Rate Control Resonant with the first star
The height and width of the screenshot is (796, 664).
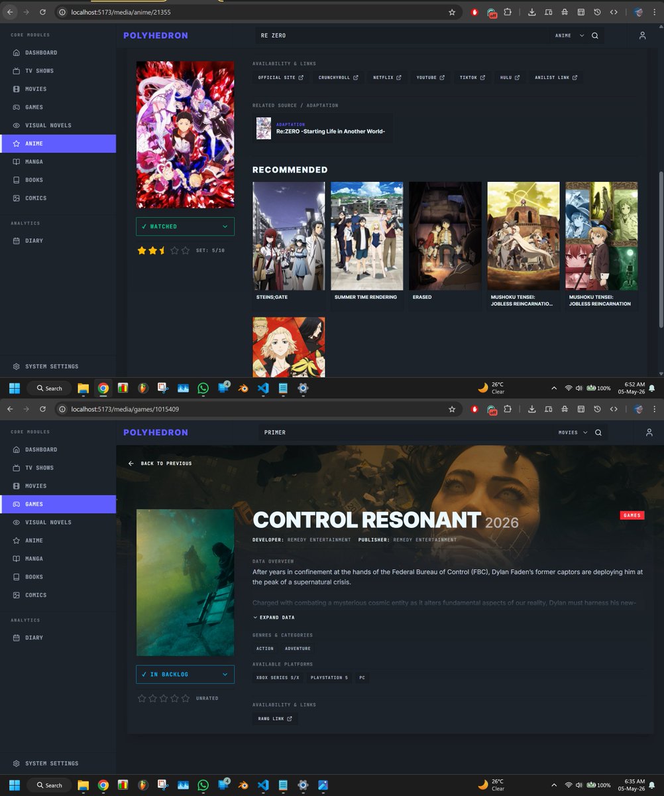141,698
